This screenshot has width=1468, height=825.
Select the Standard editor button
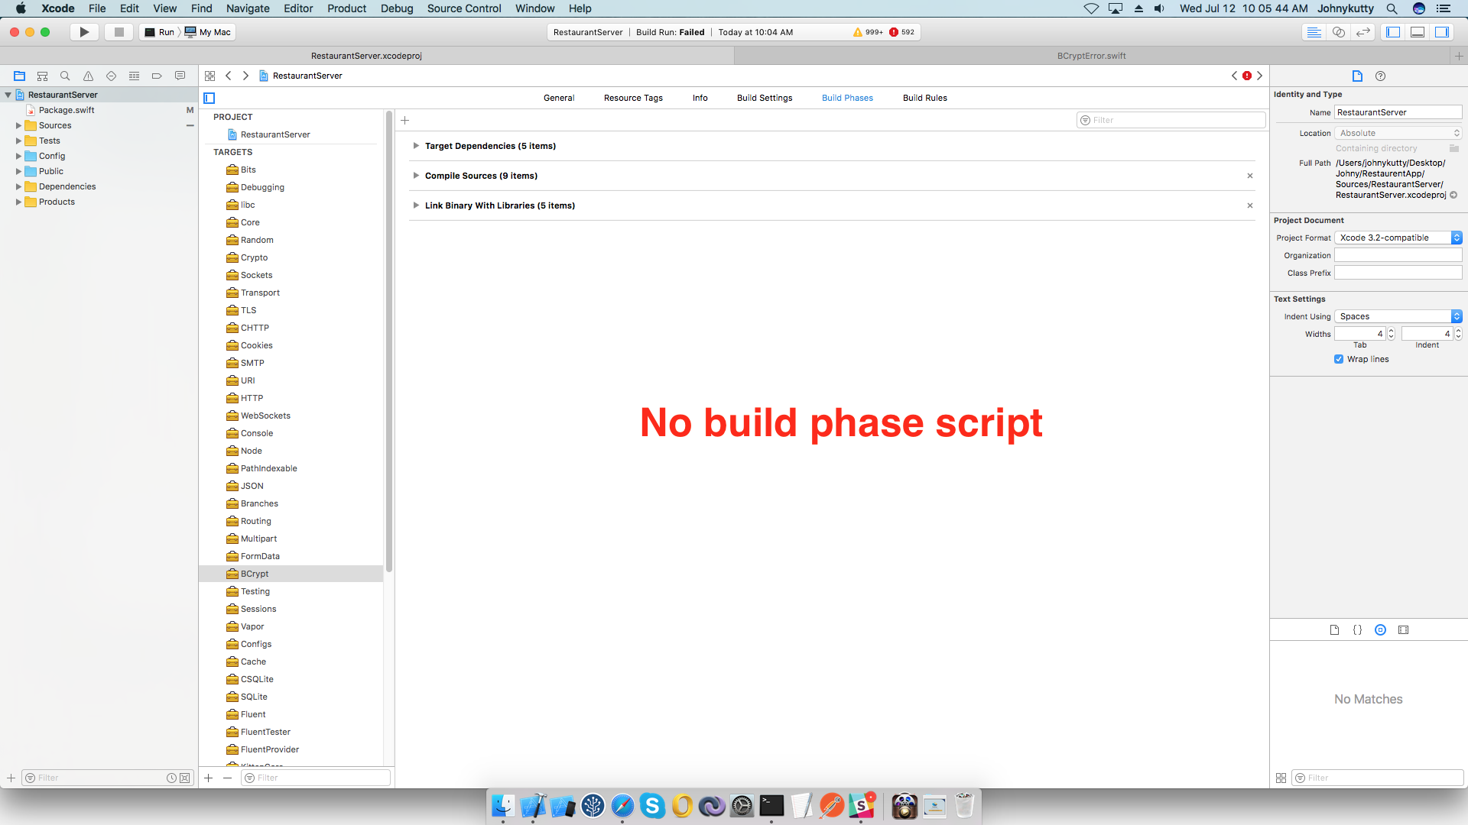(x=1314, y=32)
